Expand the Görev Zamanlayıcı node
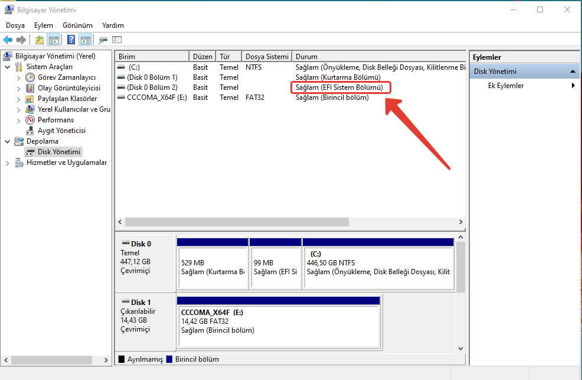Screen dimensions: 582x380 18,78
